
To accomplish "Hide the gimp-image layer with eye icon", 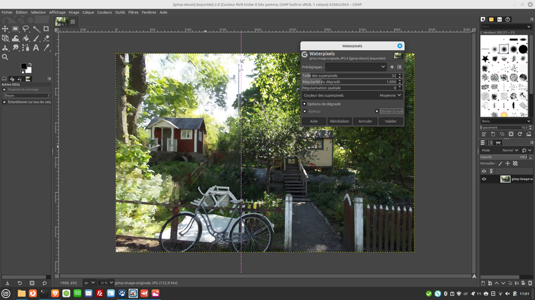I will (x=484, y=179).
